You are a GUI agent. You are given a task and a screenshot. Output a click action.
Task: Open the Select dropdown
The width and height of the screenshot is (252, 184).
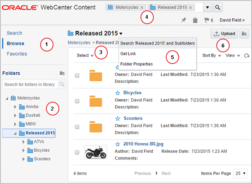(x=85, y=55)
